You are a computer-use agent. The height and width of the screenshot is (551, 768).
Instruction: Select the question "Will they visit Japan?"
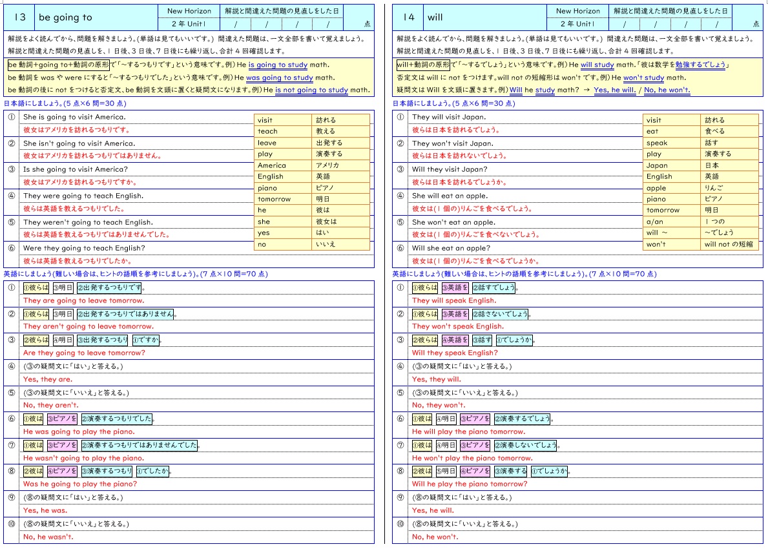pyautogui.click(x=450, y=169)
